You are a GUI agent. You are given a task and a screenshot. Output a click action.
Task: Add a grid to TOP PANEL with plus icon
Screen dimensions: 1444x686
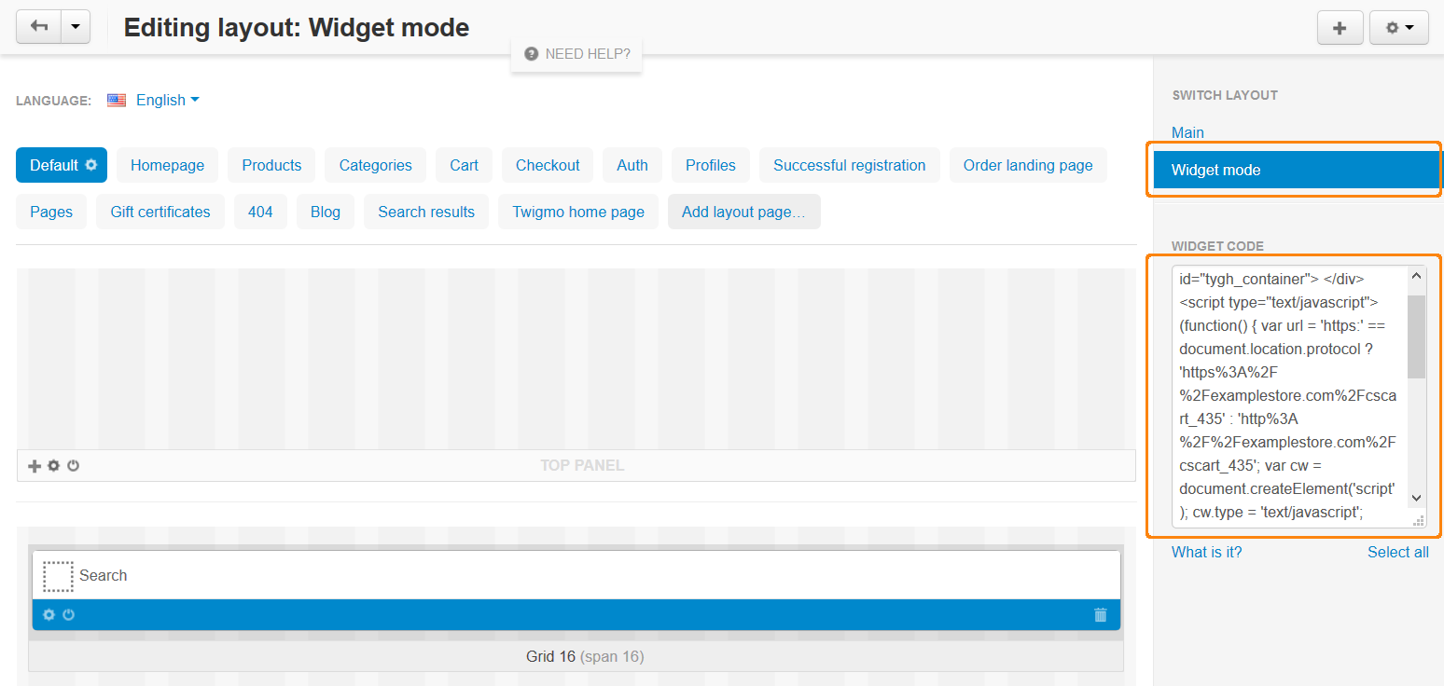(x=35, y=465)
